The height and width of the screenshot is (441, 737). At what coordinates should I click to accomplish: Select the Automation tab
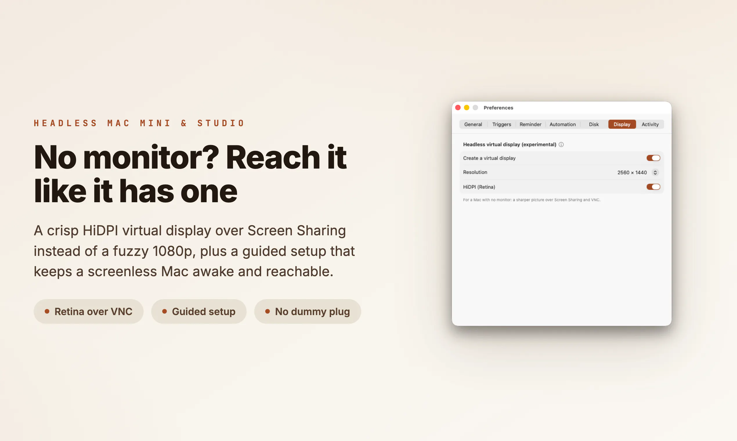pos(563,124)
